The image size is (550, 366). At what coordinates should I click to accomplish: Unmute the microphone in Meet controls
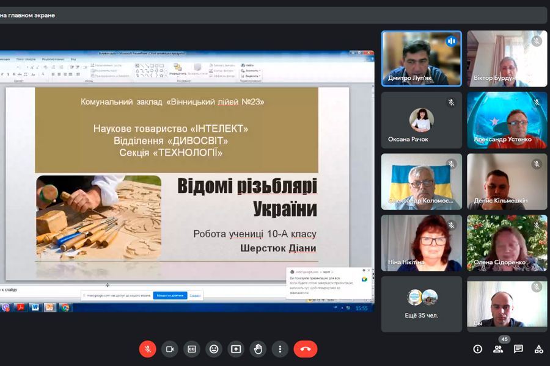pyautogui.click(x=148, y=349)
